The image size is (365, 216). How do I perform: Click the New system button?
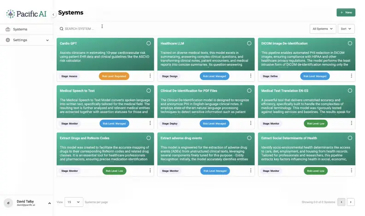(346, 12)
